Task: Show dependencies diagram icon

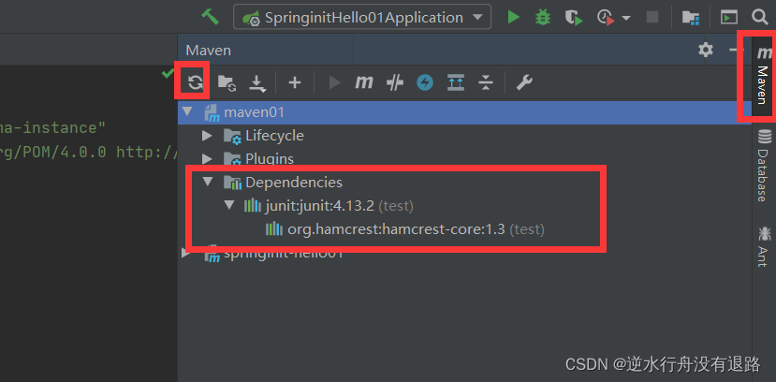Action: click(456, 82)
